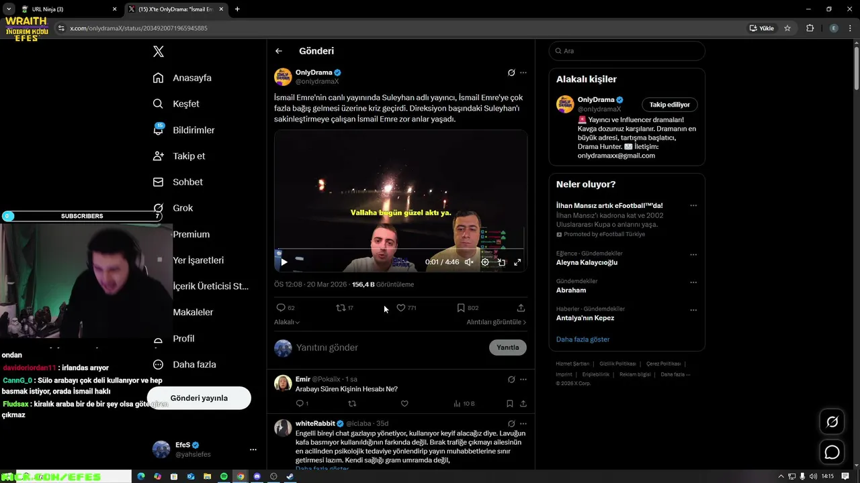The width and height of the screenshot is (860, 483).
Task: Click the Ara search box
Action: tap(627, 51)
